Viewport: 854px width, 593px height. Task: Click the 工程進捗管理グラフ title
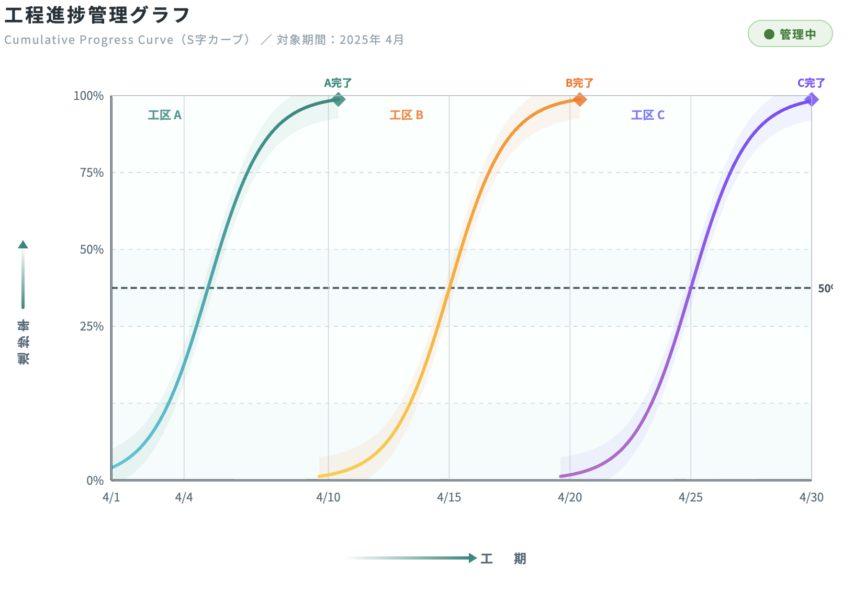point(97,15)
